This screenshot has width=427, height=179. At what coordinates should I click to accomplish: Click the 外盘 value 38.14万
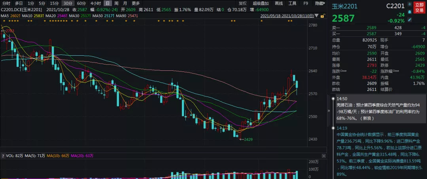coord(370,77)
